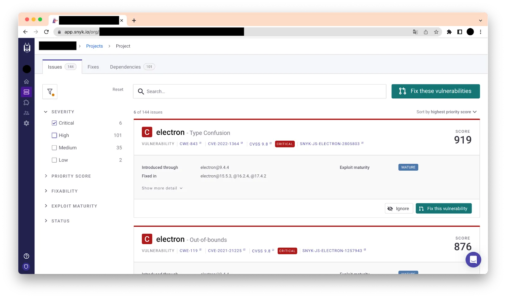The image size is (506, 298).
Task: Click the electron Out-of-bounds issue title
Action: pos(191,239)
